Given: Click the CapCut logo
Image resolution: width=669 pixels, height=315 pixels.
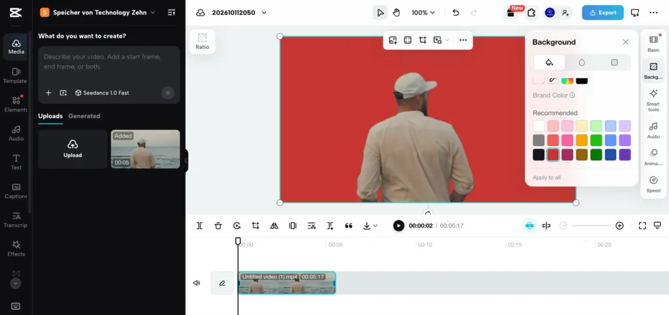Looking at the screenshot, I should [16, 13].
